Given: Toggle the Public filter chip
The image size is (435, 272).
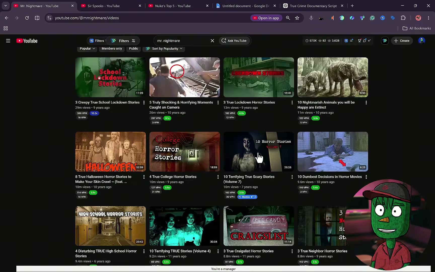Looking at the screenshot, I should [133, 49].
